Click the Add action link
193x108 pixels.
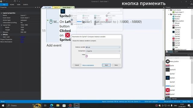85,27
